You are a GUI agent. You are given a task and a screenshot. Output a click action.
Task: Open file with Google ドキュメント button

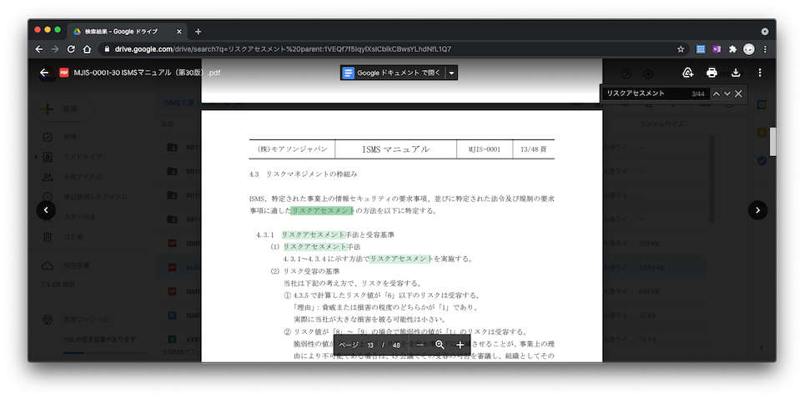(392, 73)
